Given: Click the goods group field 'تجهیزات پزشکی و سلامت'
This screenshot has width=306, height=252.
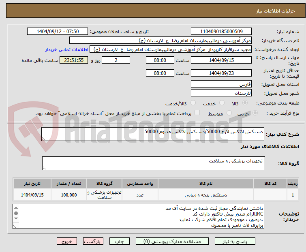Looking at the screenshot, I should click(153, 163).
